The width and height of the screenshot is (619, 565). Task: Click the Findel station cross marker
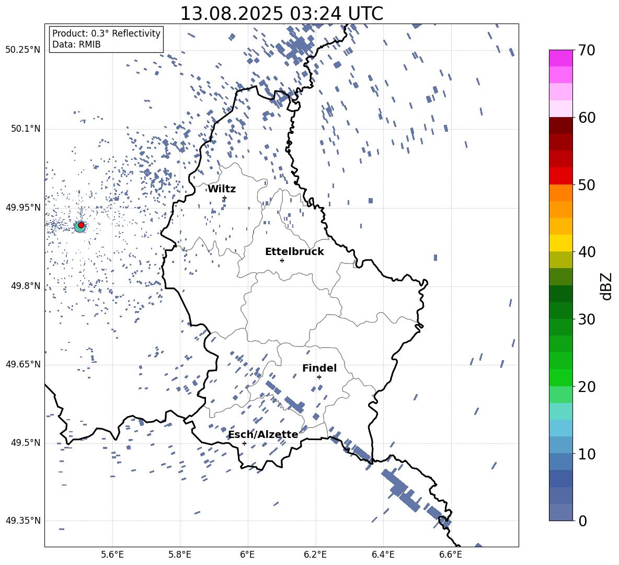pos(319,377)
